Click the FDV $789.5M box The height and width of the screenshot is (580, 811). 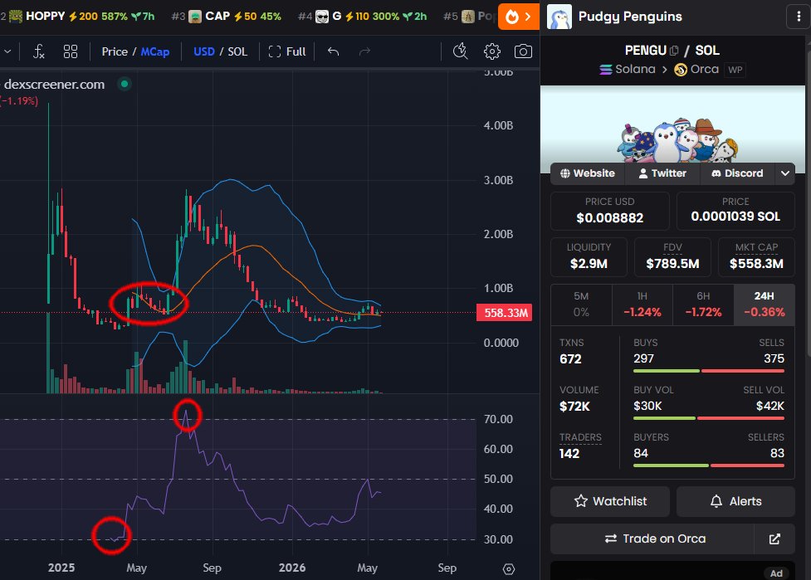tap(672, 257)
